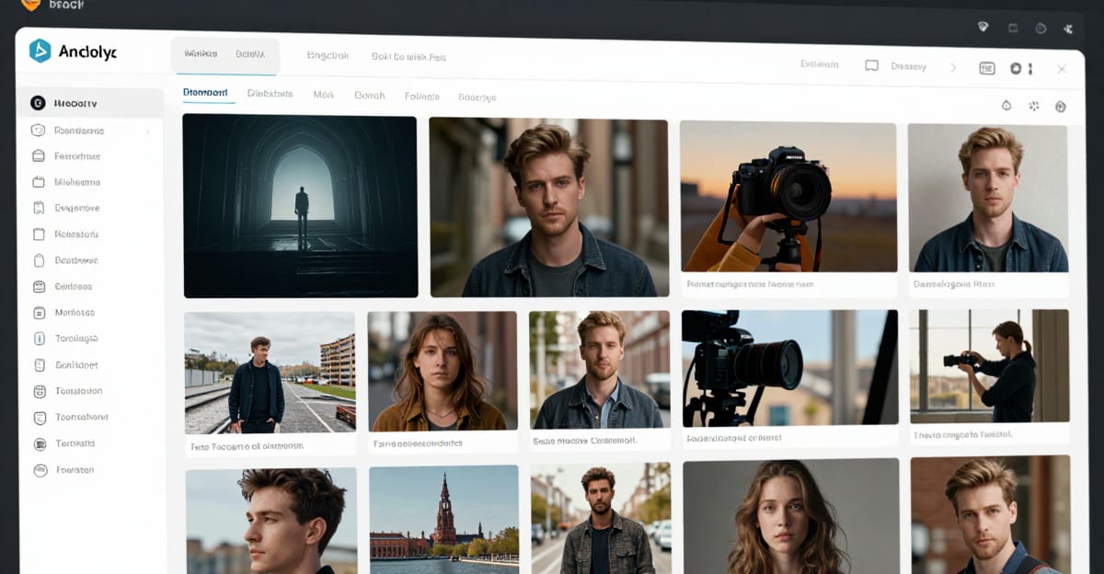Open the bearded man standing in street photo
The image size is (1104, 574).
click(x=601, y=518)
